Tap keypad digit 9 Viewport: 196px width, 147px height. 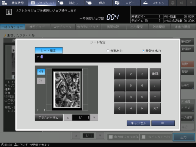(x=142, y=97)
